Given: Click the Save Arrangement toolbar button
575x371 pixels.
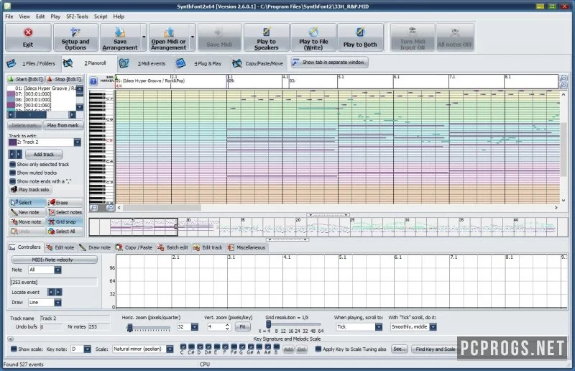Looking at the screenshot, I should (x=120, y=37).
